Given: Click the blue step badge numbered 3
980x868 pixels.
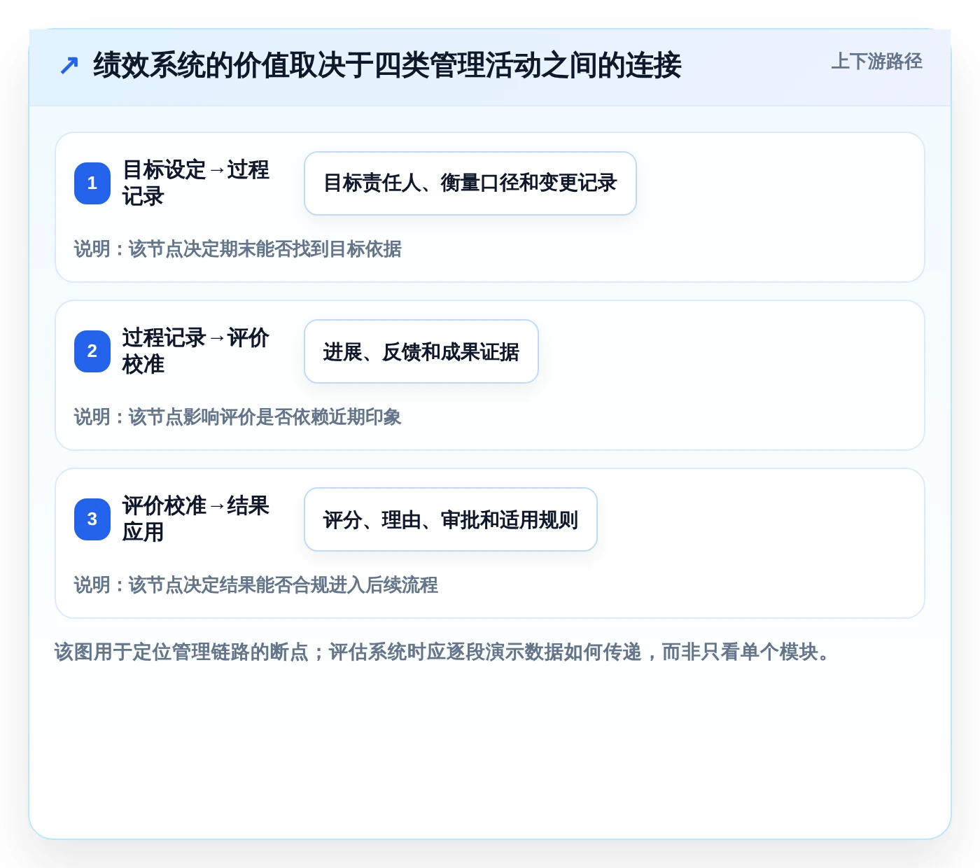Looking at the screenshot, I should (92, 519).
